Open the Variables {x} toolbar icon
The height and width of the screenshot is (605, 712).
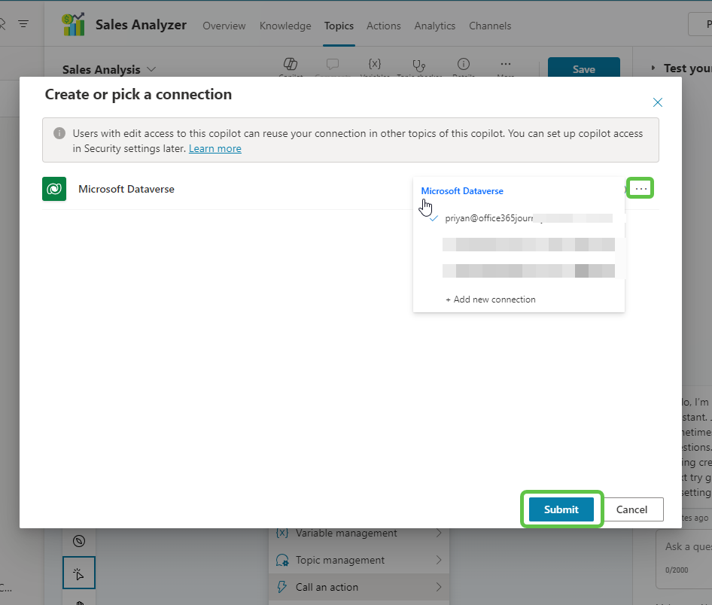(x=374, y=65)
